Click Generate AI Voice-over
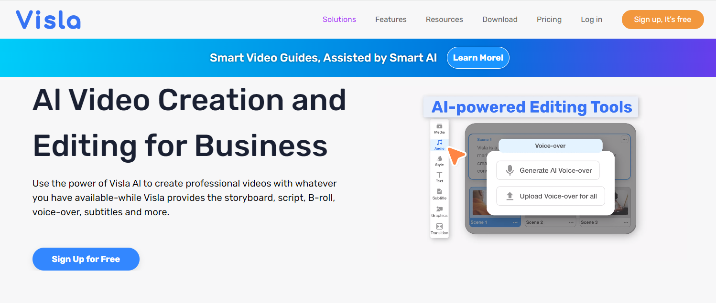 click(548, 170)
